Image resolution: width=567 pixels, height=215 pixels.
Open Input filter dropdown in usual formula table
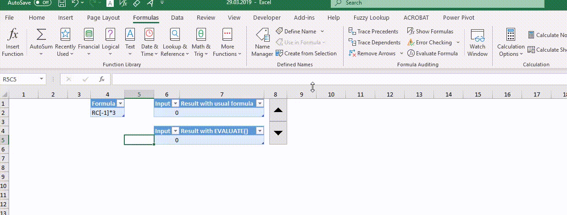coord(174,104)
